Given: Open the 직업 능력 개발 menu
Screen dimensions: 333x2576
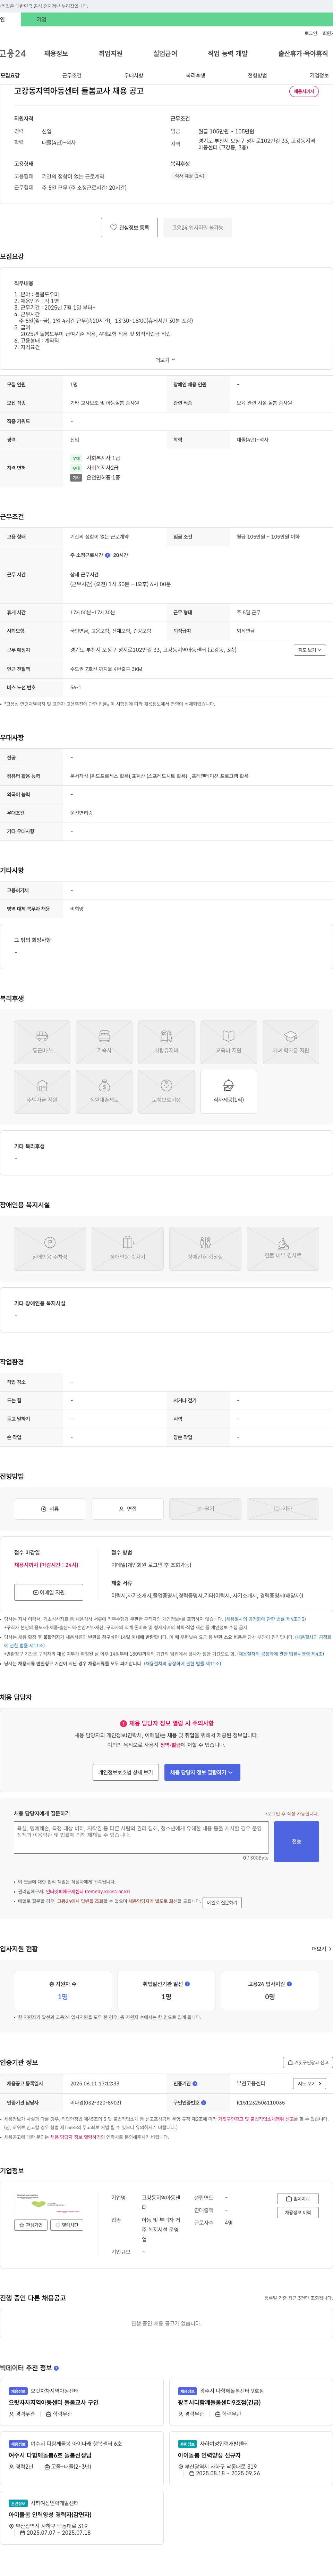Looking at the screenshot, I should [227, 53].
